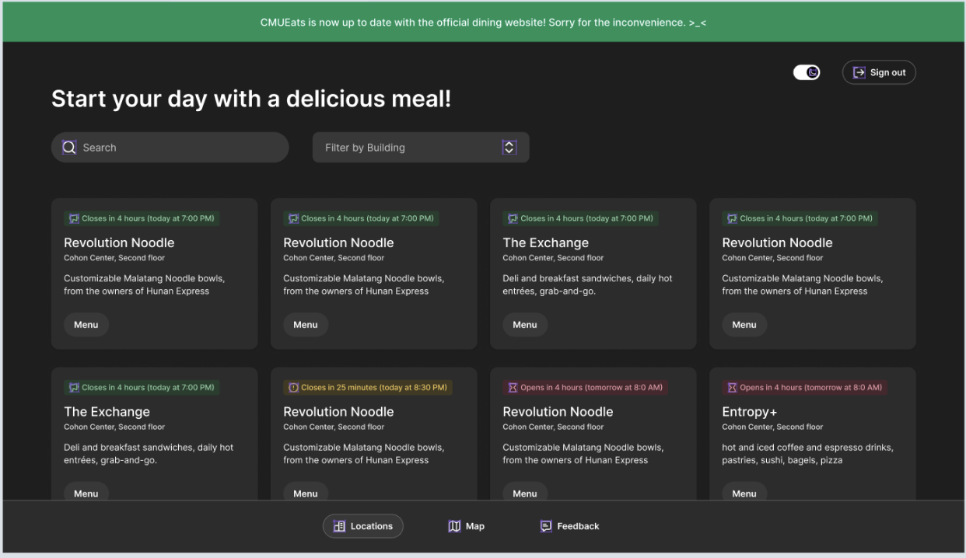The width and height of the screenshot is (966, 558).
Task: Click the Feedback speech bubble icon
Action: pos(546,526)
